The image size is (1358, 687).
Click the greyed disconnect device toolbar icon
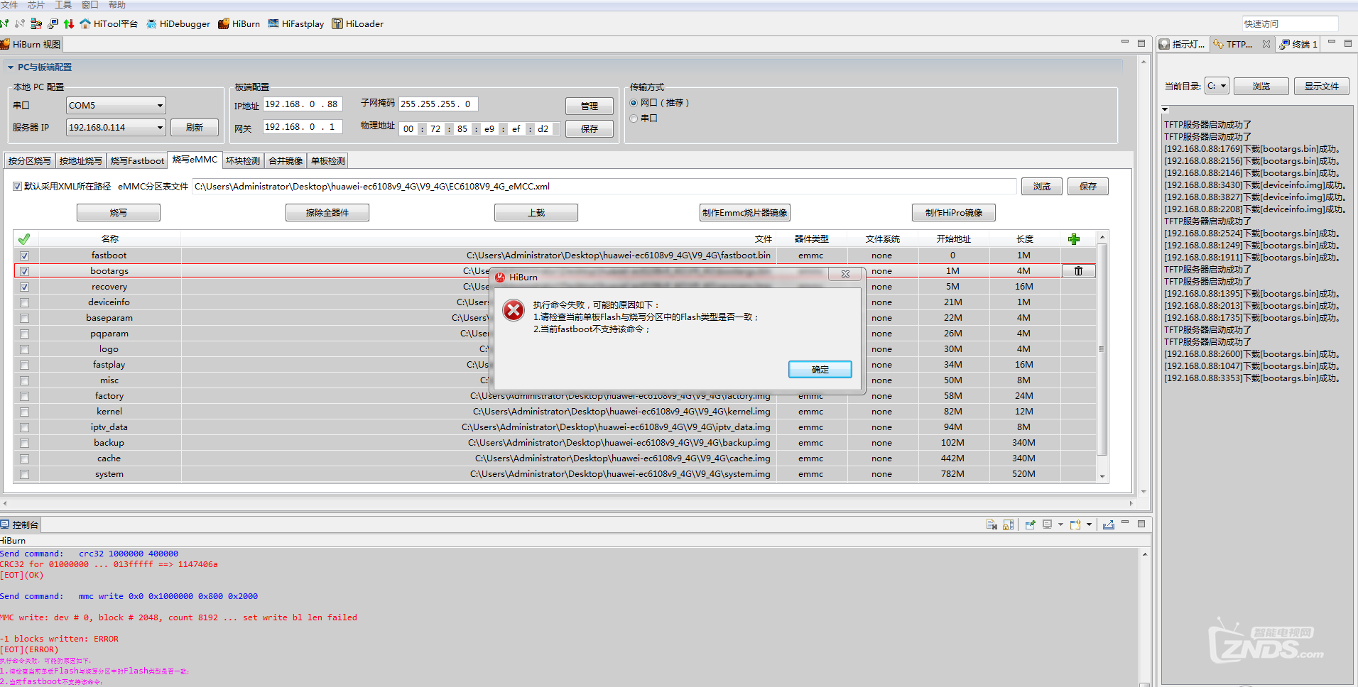pos(20,23)
